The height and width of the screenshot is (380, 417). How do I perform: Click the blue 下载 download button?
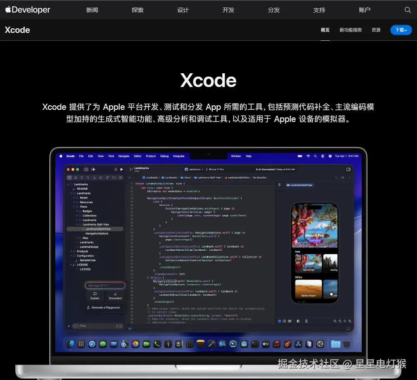coord(400,30)
